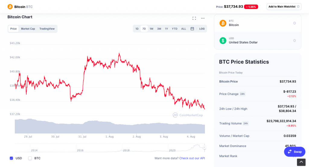Click the Bitcoin Chart heading

20,17
